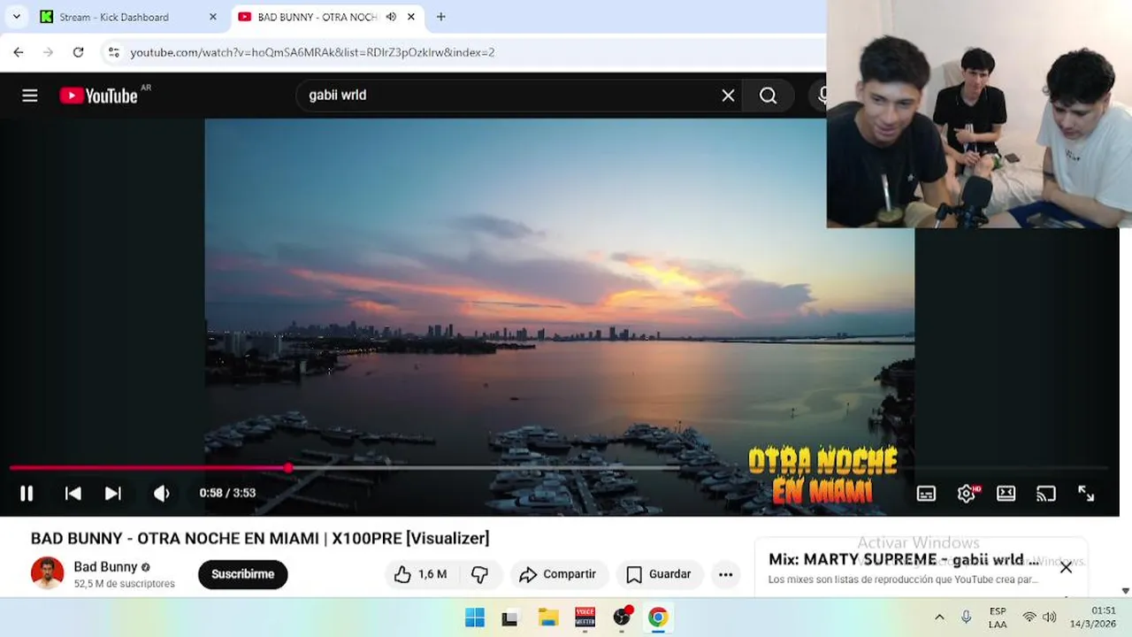
Task: Expand the tab search dropdown arrow
Action: coord(16,17)
